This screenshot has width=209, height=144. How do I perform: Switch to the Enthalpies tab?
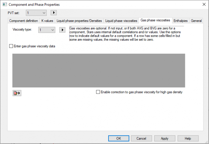pyautogui.click(x=180, y=21)
